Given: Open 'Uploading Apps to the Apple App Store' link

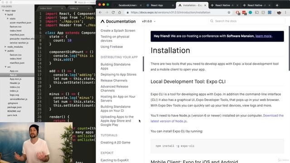Looking at the screenshot, I should (x=117, y=121).
